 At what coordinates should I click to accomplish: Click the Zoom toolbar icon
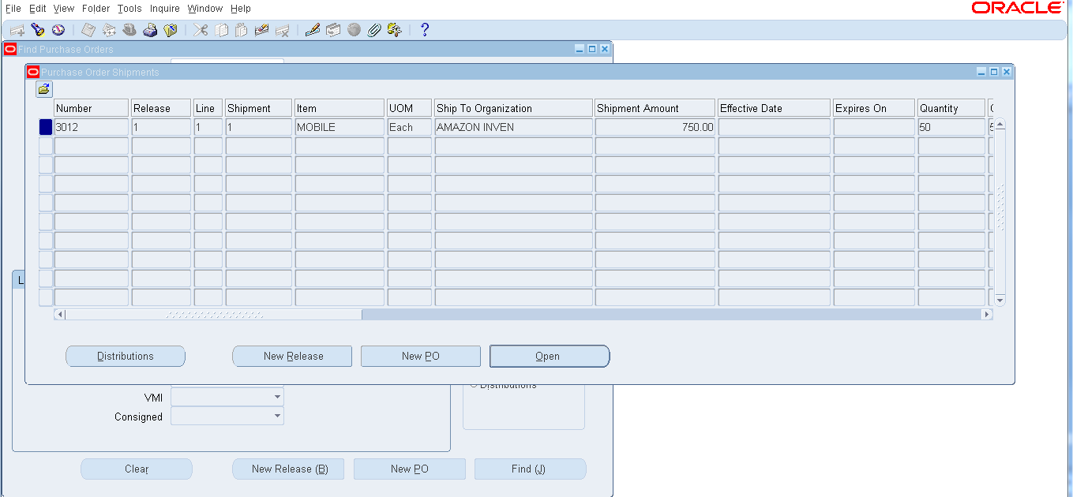point(333,30)
